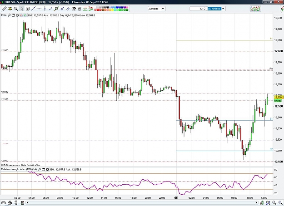Click the R1 pivot line label
The height and width of the screenshot is (206, 284).
tap(271, 39)
